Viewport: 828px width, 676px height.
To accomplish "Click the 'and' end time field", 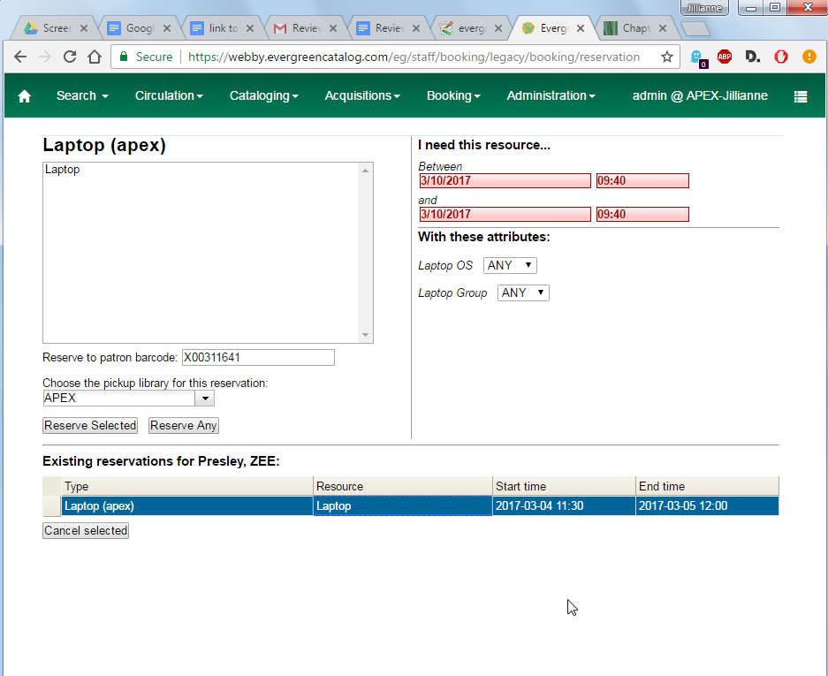I will (x=642, y=214).
